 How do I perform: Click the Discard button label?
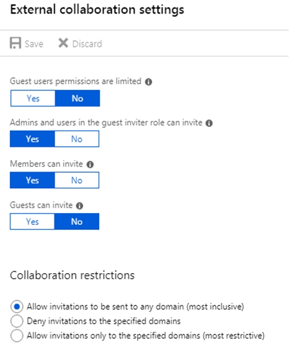[87, 44]
